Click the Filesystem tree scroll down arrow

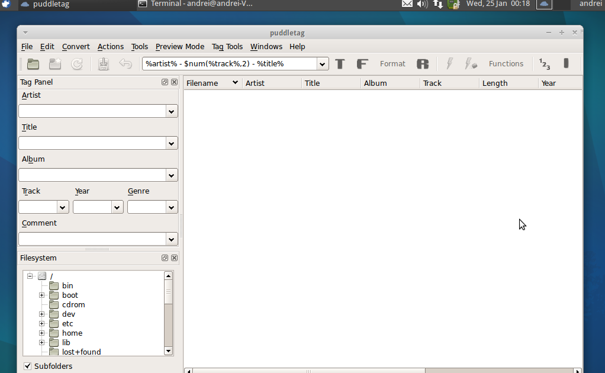[x=168, y=351]
